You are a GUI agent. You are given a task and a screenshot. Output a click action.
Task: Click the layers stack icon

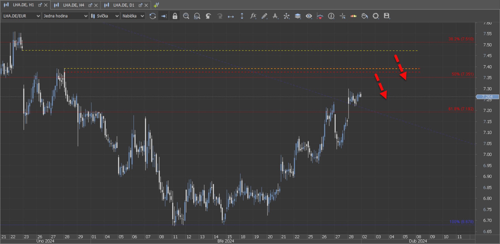click(298, 16)
